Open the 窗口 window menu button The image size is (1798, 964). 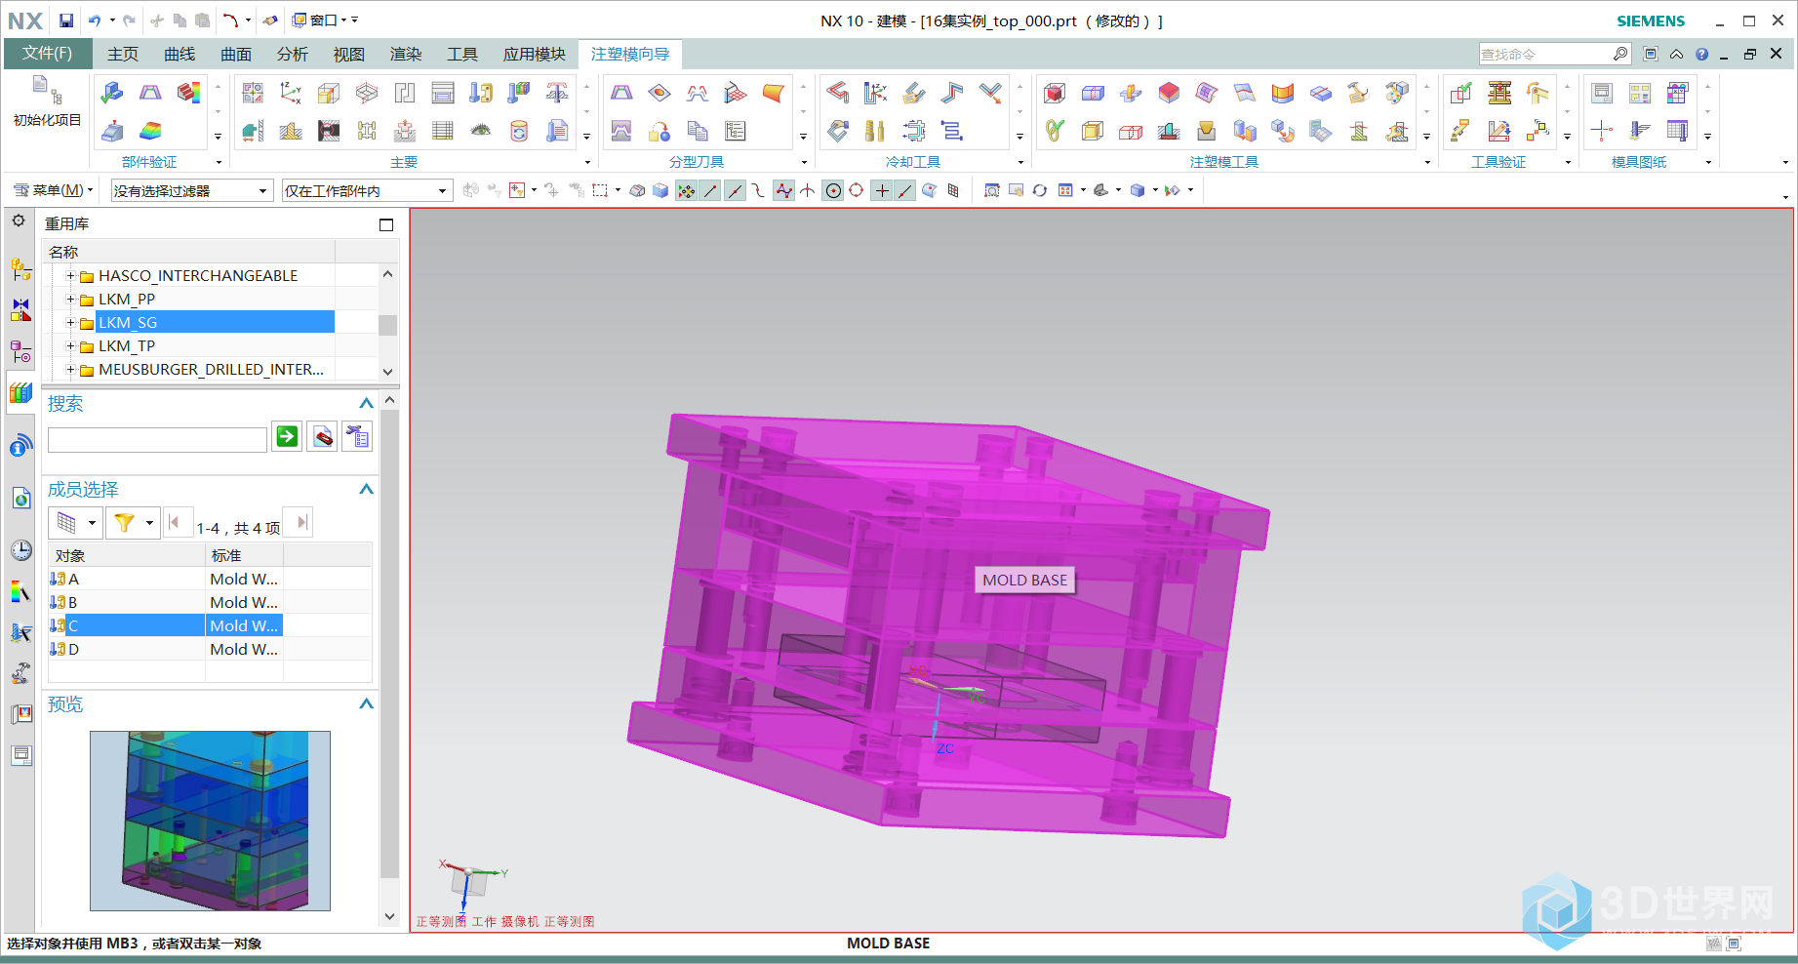coord(325,20)
